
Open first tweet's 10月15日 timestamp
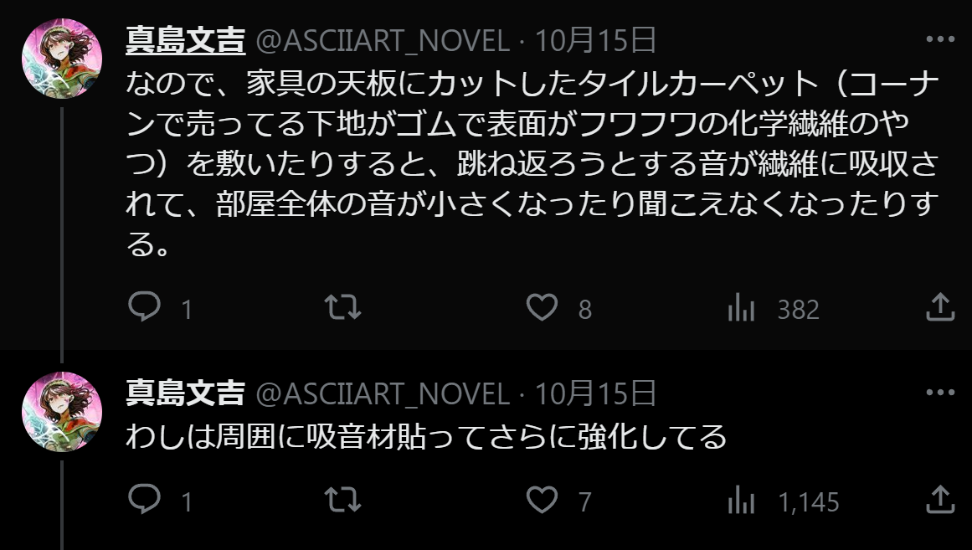[595, 40]
